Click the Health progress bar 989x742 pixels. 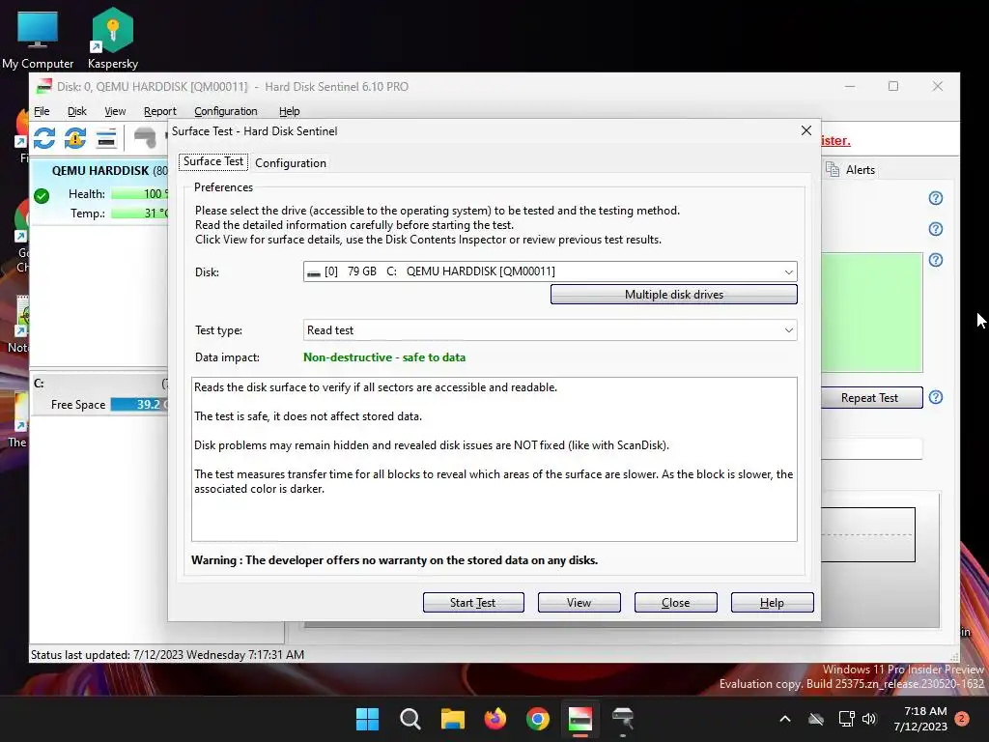pos(139,193)
